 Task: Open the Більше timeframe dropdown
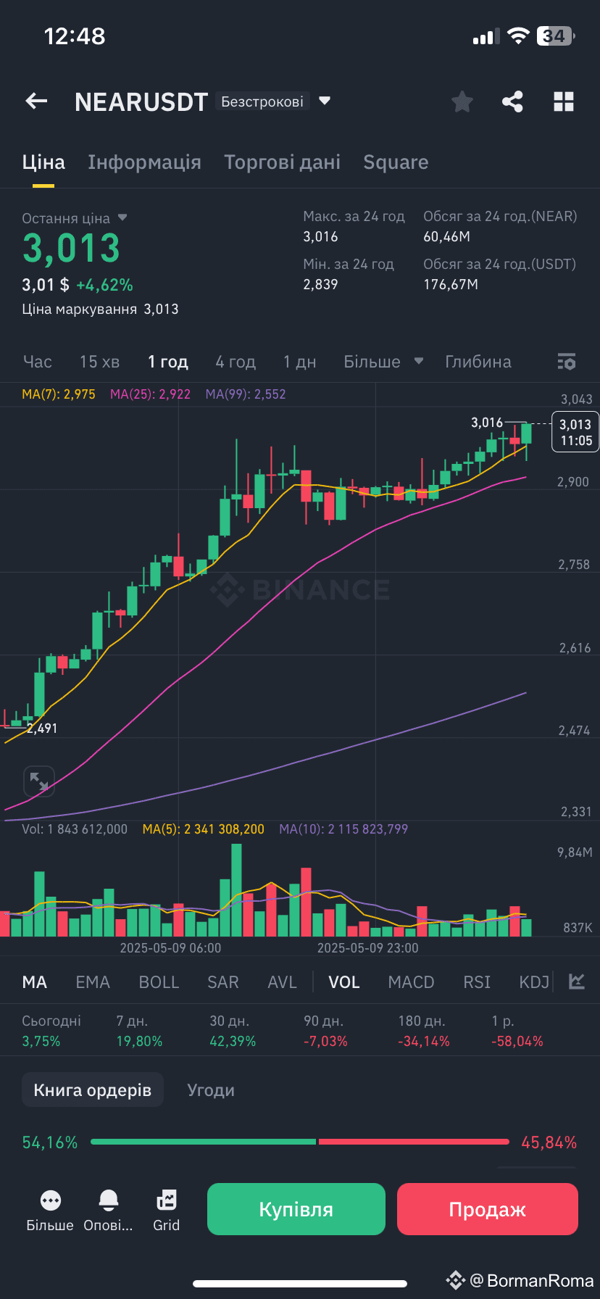coord(383,362)
